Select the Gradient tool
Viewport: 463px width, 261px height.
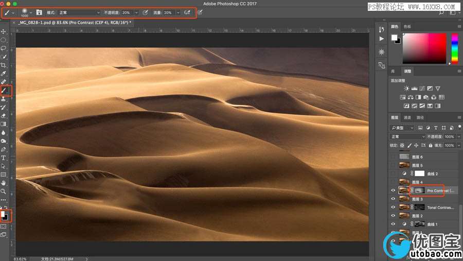[x=4, y=124]
